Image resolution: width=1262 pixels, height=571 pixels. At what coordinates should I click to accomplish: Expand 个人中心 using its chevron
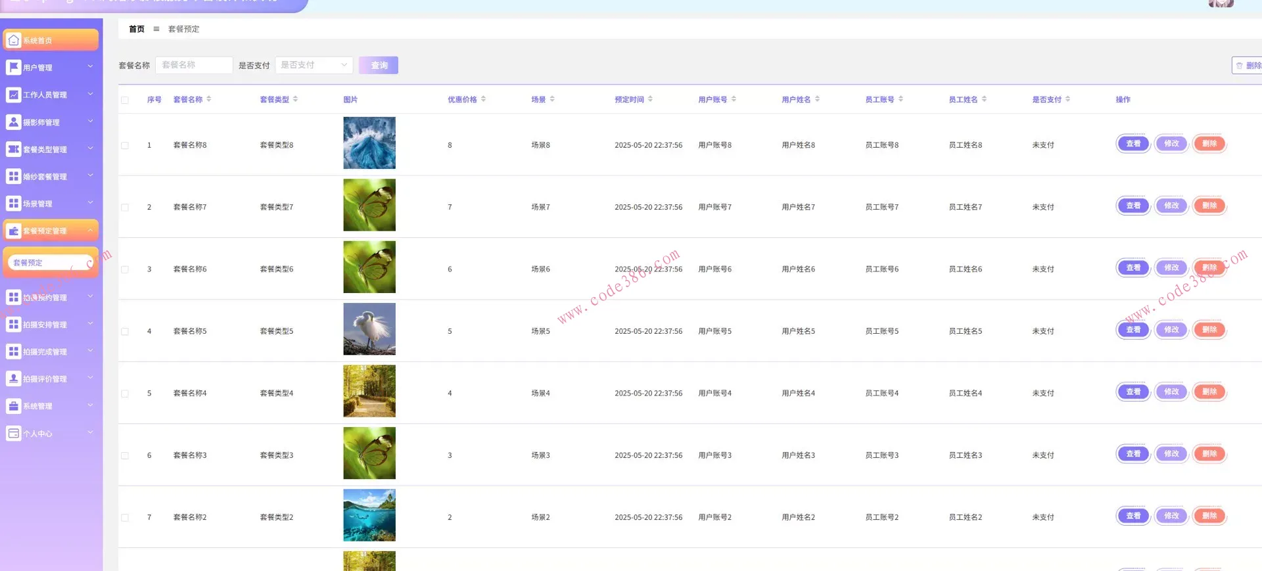[90, 433]
